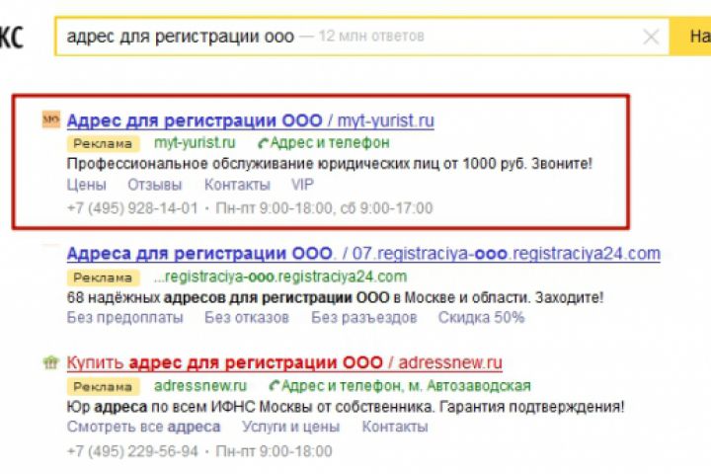The width and height of the screenshot is (711, 474).
Task: Click '12 млн ответов' result count text
Action: coord(371,36)
